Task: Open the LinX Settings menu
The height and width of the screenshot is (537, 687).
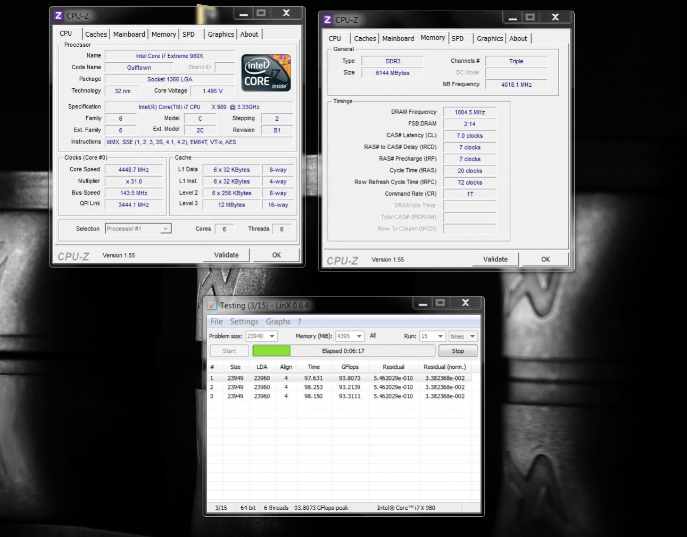Action: [x=244, y=321]
